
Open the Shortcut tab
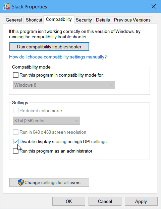pos(34,20)
